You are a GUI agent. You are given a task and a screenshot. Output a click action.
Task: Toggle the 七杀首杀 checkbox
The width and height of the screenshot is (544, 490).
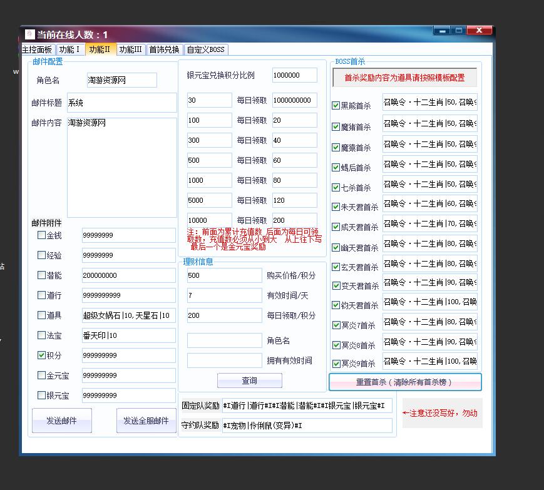[x=336, y=187]
